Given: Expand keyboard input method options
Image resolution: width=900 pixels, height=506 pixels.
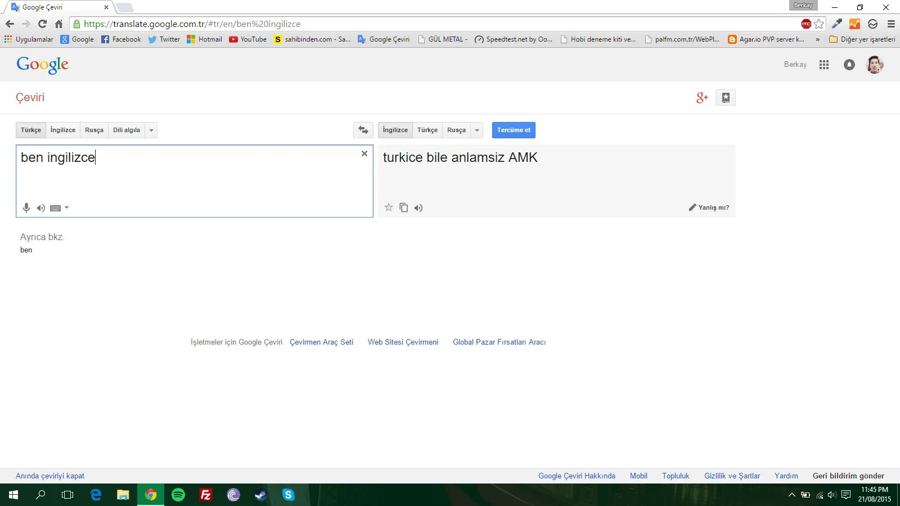Looking at the screenshot, I should coord(66,207).
